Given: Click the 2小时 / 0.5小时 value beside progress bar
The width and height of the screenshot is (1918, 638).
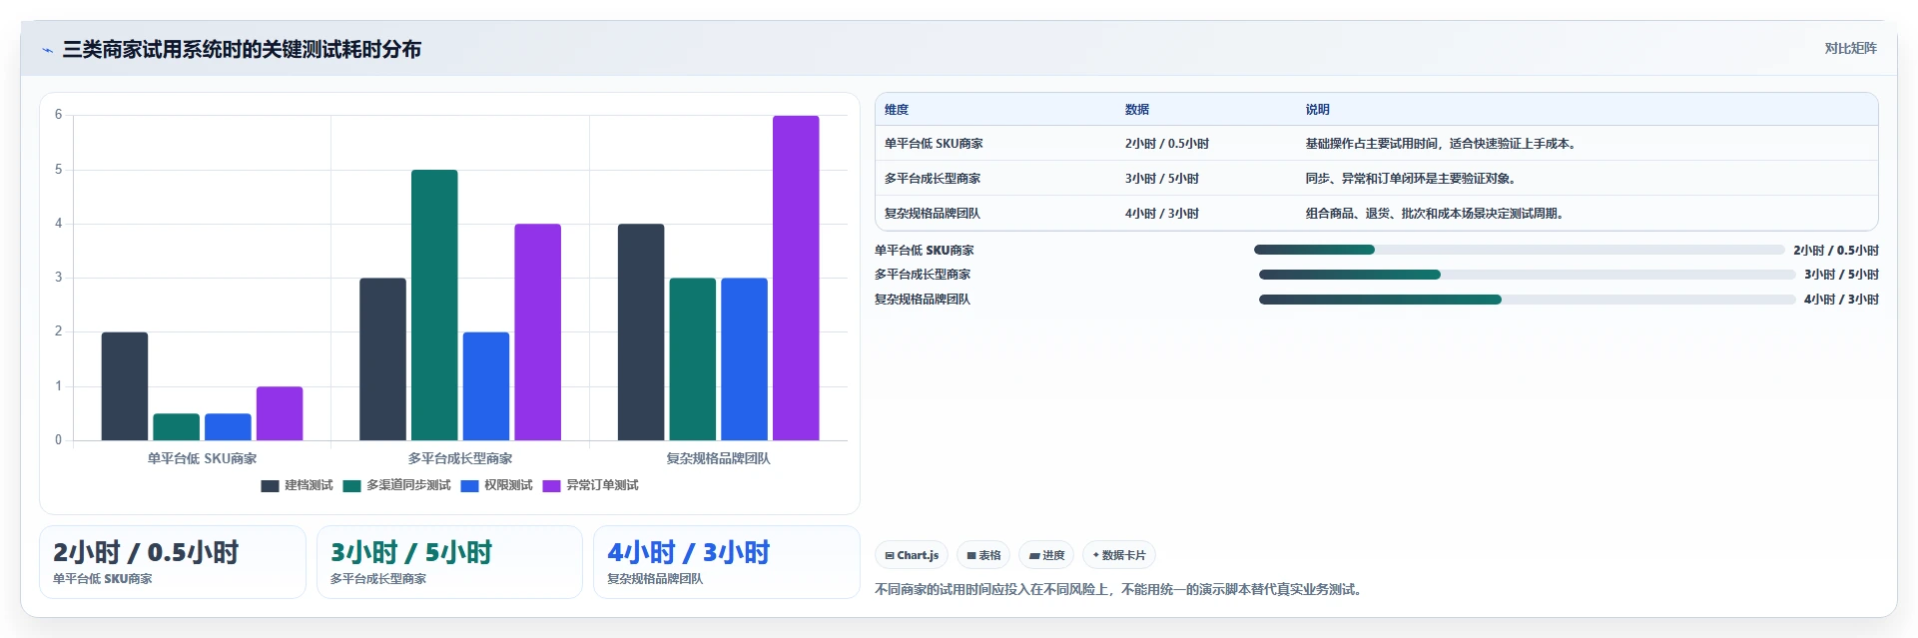Looking at the screenshot, I should pos(1836,251).
